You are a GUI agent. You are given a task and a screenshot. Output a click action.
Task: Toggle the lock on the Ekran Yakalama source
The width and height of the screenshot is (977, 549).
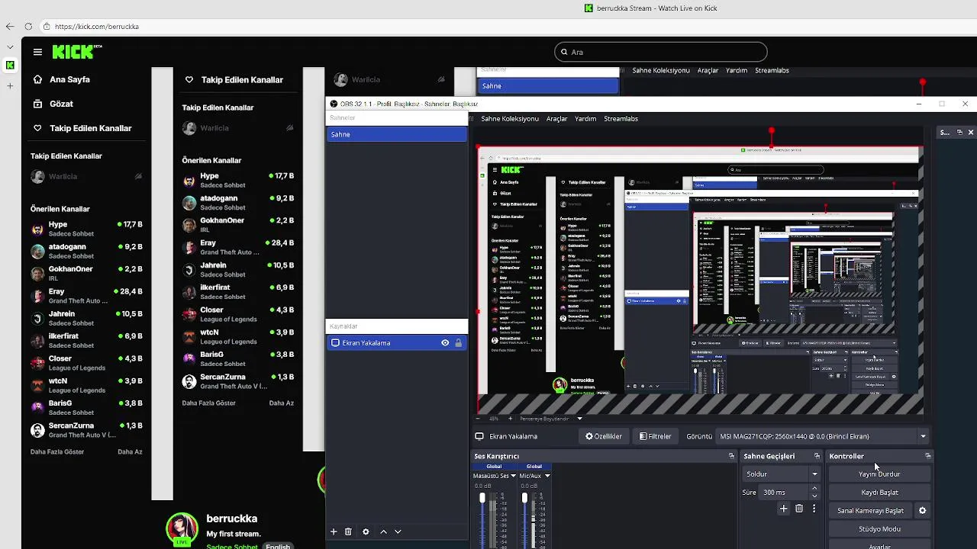(x=458, y=343)
